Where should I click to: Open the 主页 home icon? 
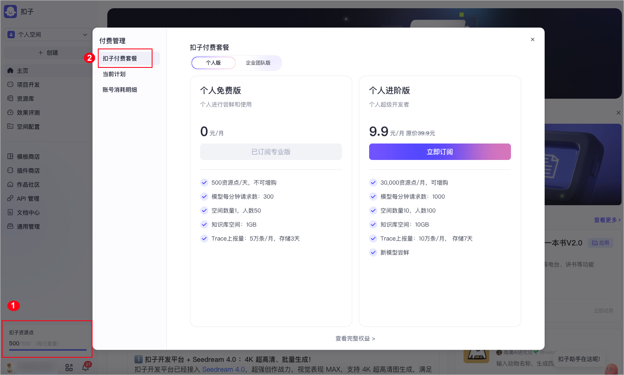pyautogui.click(x=10, y=71)
